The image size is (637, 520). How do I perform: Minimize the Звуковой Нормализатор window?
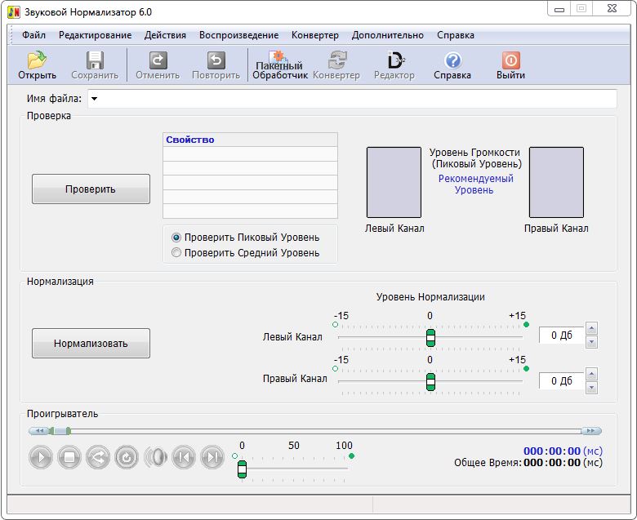[559, 9]
